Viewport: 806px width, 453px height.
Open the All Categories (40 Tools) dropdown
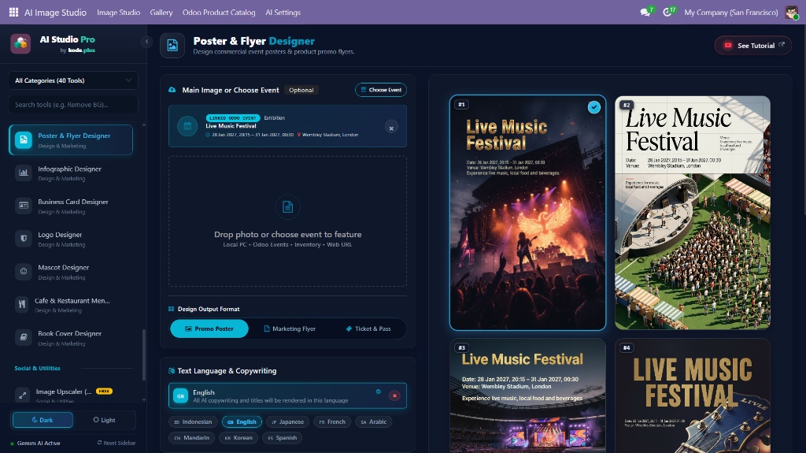click(73, 80)
